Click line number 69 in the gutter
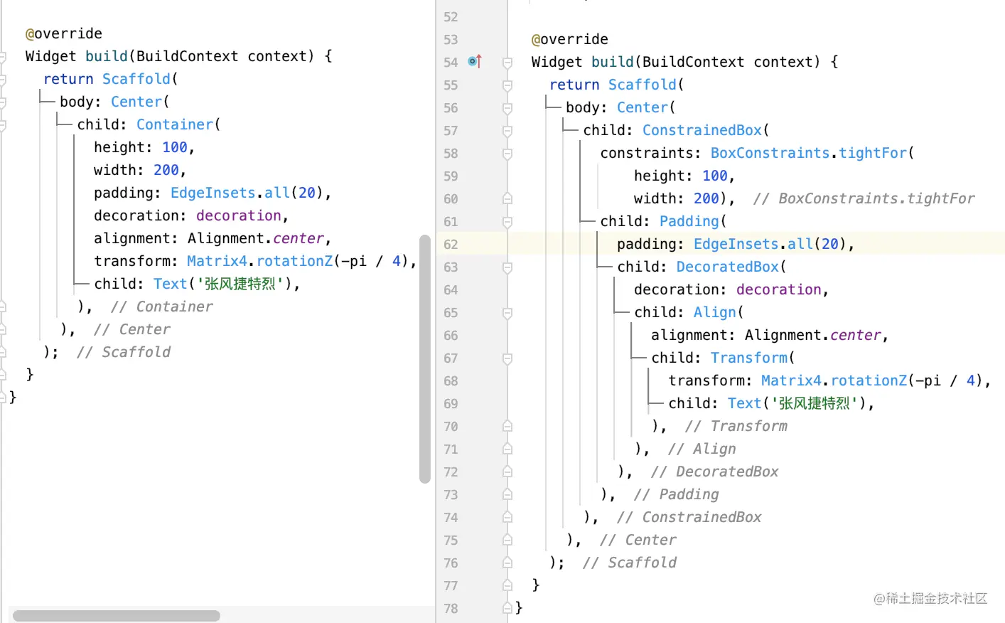This screenshot has width=1005, height=623. click(451, 404)
